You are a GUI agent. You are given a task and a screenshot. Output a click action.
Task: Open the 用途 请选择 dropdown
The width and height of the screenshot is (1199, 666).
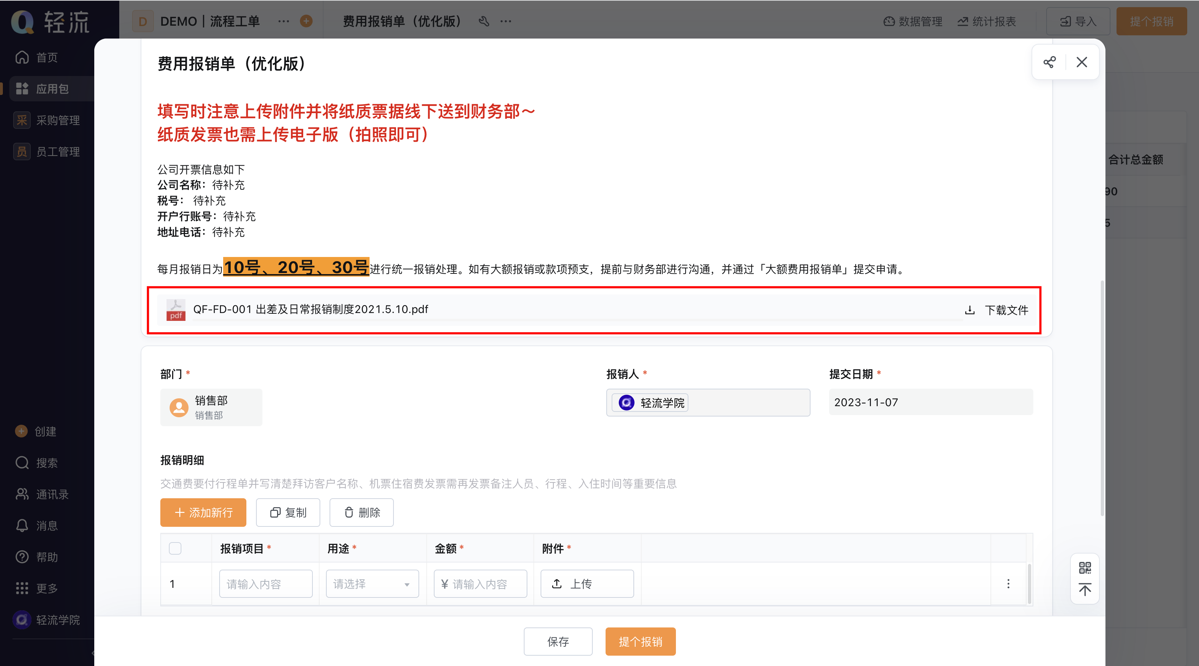point(372,584)
